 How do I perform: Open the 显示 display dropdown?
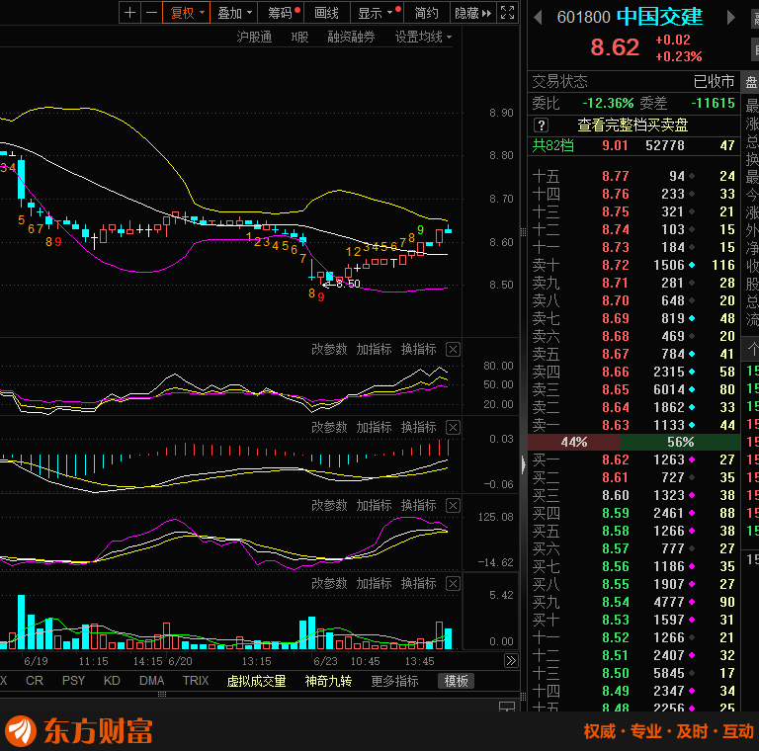[377, 13]
